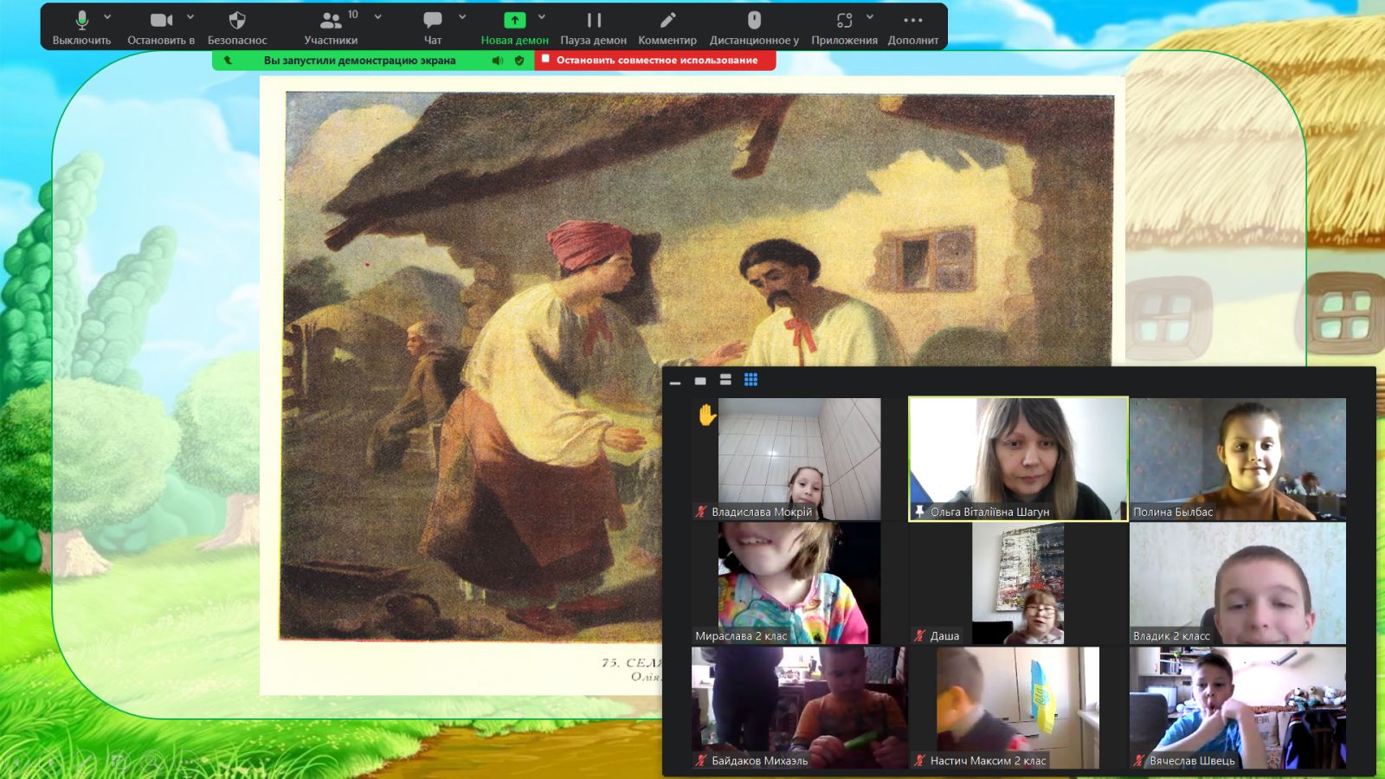
Task: Click the raised hand icon on Владислава's tile
Action: click(x=707, y=415)
